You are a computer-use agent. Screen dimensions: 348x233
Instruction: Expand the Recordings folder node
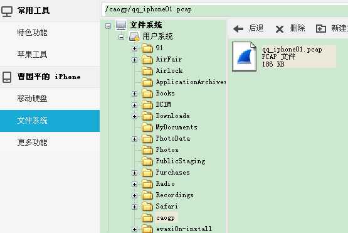(x=134, y=195)
